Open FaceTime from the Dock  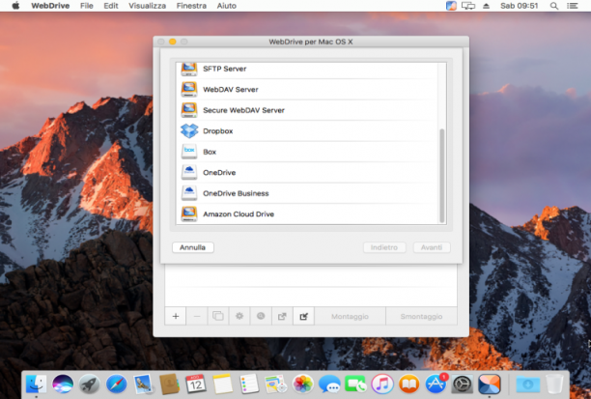[x=355, y=385]
